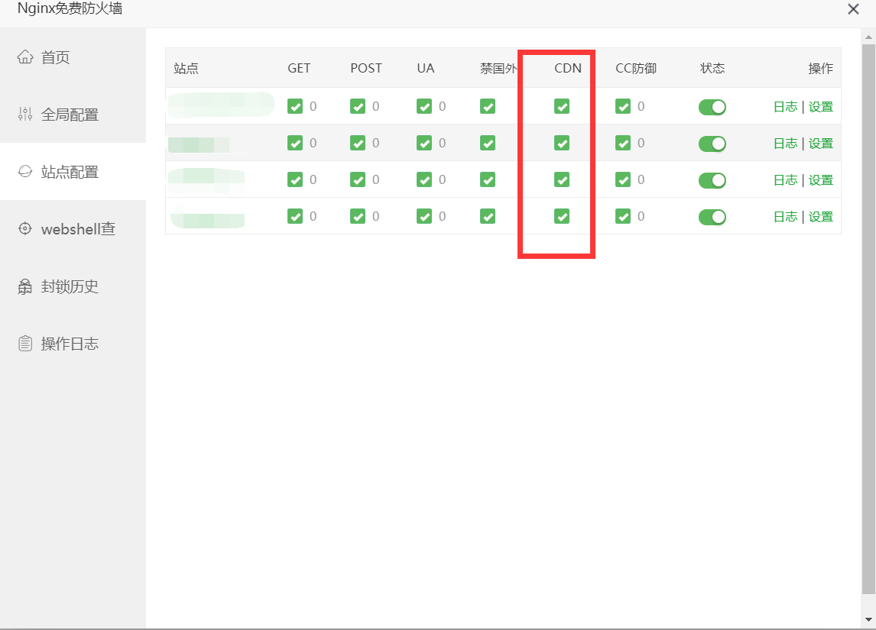The height and width of the screenshot is (630, 876).
Task: Uncheck GET checkbox in fourth site row
Action: pyautogui.click(x=295, y=216)
